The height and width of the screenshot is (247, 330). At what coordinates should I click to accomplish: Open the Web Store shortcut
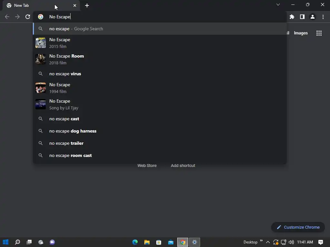tap(147, 166)
